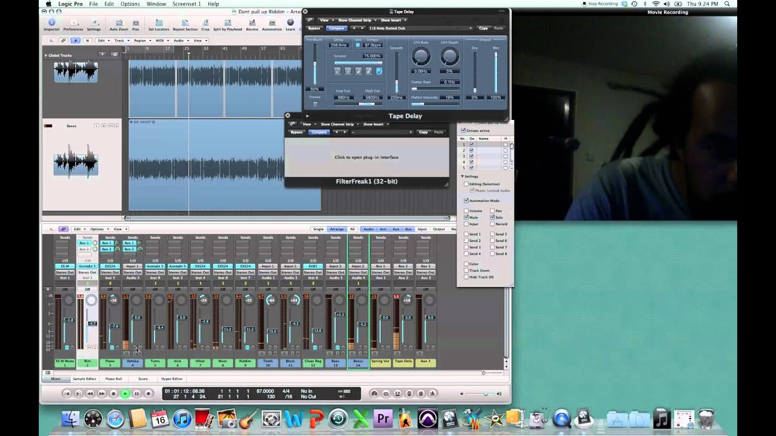Select the highlighted last groove note button
Screen dimensions: 776x436
tap(379, 71)
